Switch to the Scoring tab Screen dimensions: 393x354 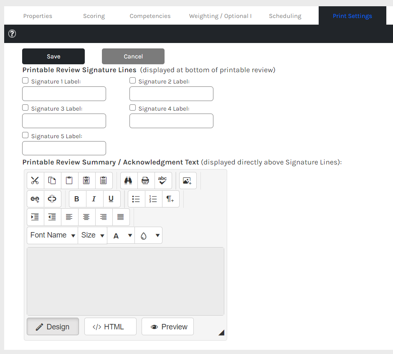coord(94,16)
